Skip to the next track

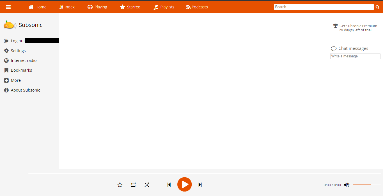[x=200, y=185]
